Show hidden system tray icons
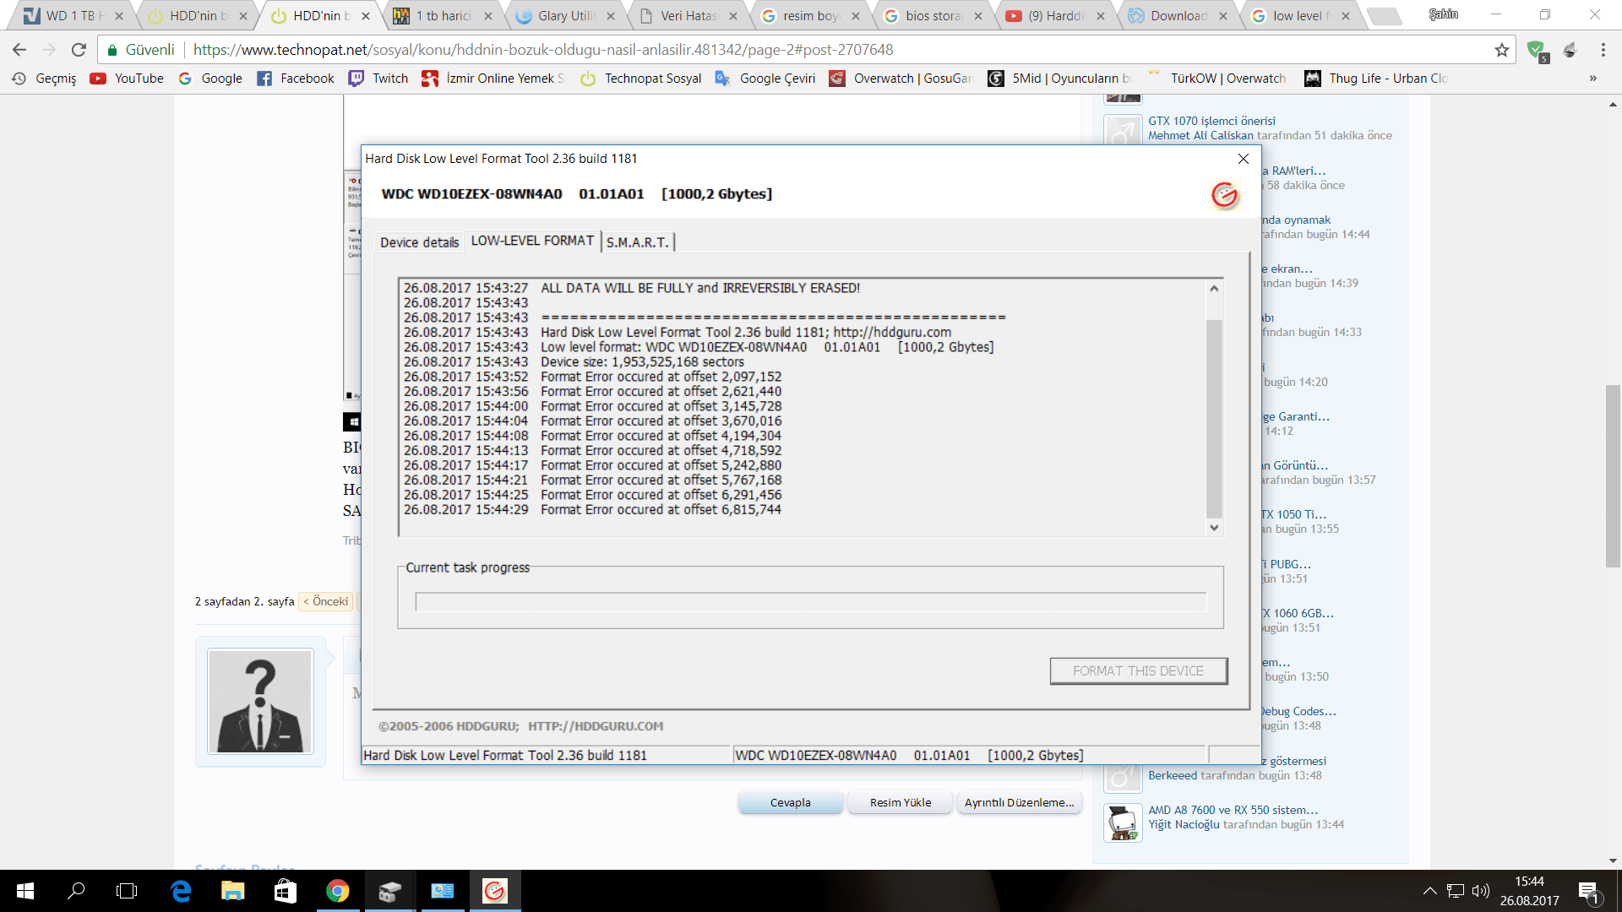The height and width of the screenshot is (912, 1622). coord(1430,891)
